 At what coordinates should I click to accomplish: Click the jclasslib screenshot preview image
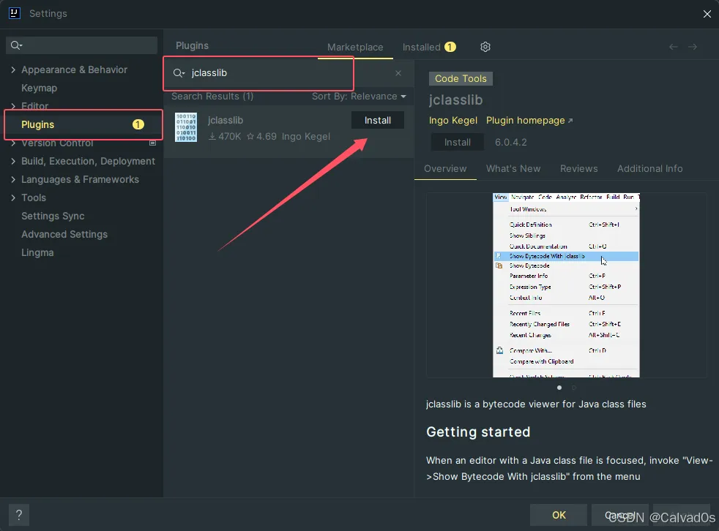click(566, 285)
